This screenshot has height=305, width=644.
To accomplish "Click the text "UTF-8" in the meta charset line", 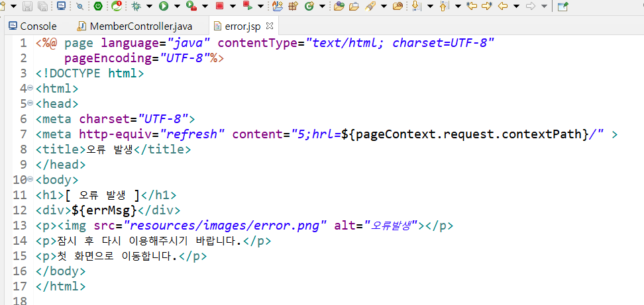I will click(162, 119).
